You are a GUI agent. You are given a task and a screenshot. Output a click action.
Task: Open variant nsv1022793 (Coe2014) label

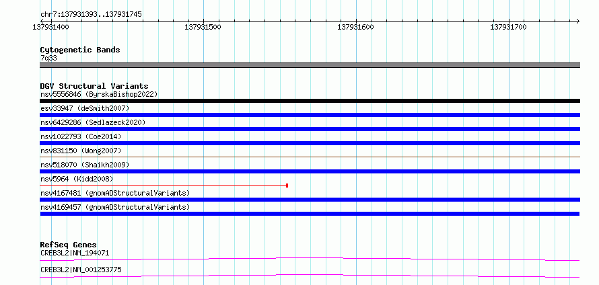tap(81, 136)
